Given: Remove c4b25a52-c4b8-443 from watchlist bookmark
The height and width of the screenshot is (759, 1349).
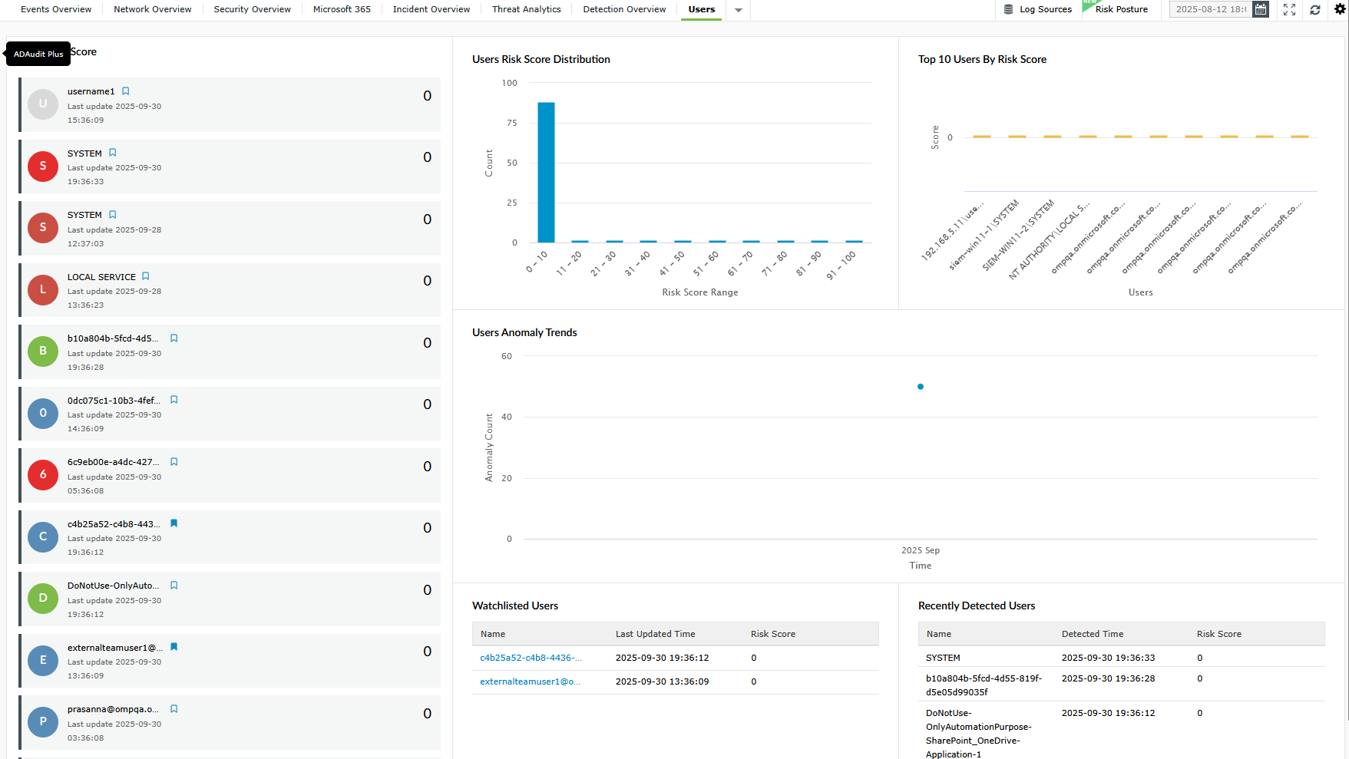Looking at the screenshot, I should click(174, 523).
